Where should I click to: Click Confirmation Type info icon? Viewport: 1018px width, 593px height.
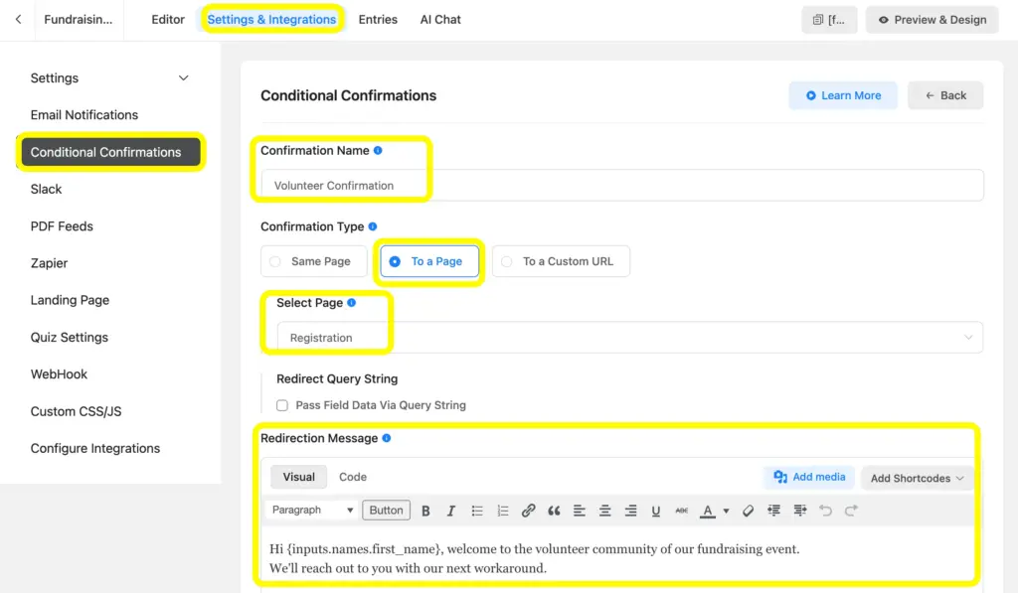click(x=373, y=226)
